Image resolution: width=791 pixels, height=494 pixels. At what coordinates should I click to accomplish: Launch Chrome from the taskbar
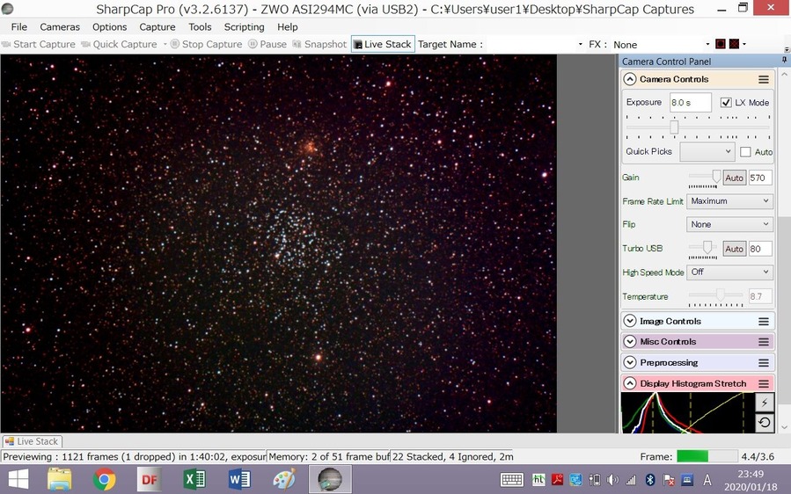click(x=104, y=479)
